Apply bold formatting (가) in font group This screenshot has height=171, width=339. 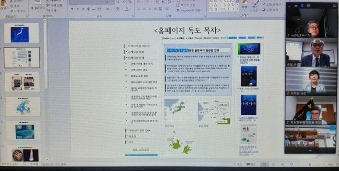click(x=72, y=9)
